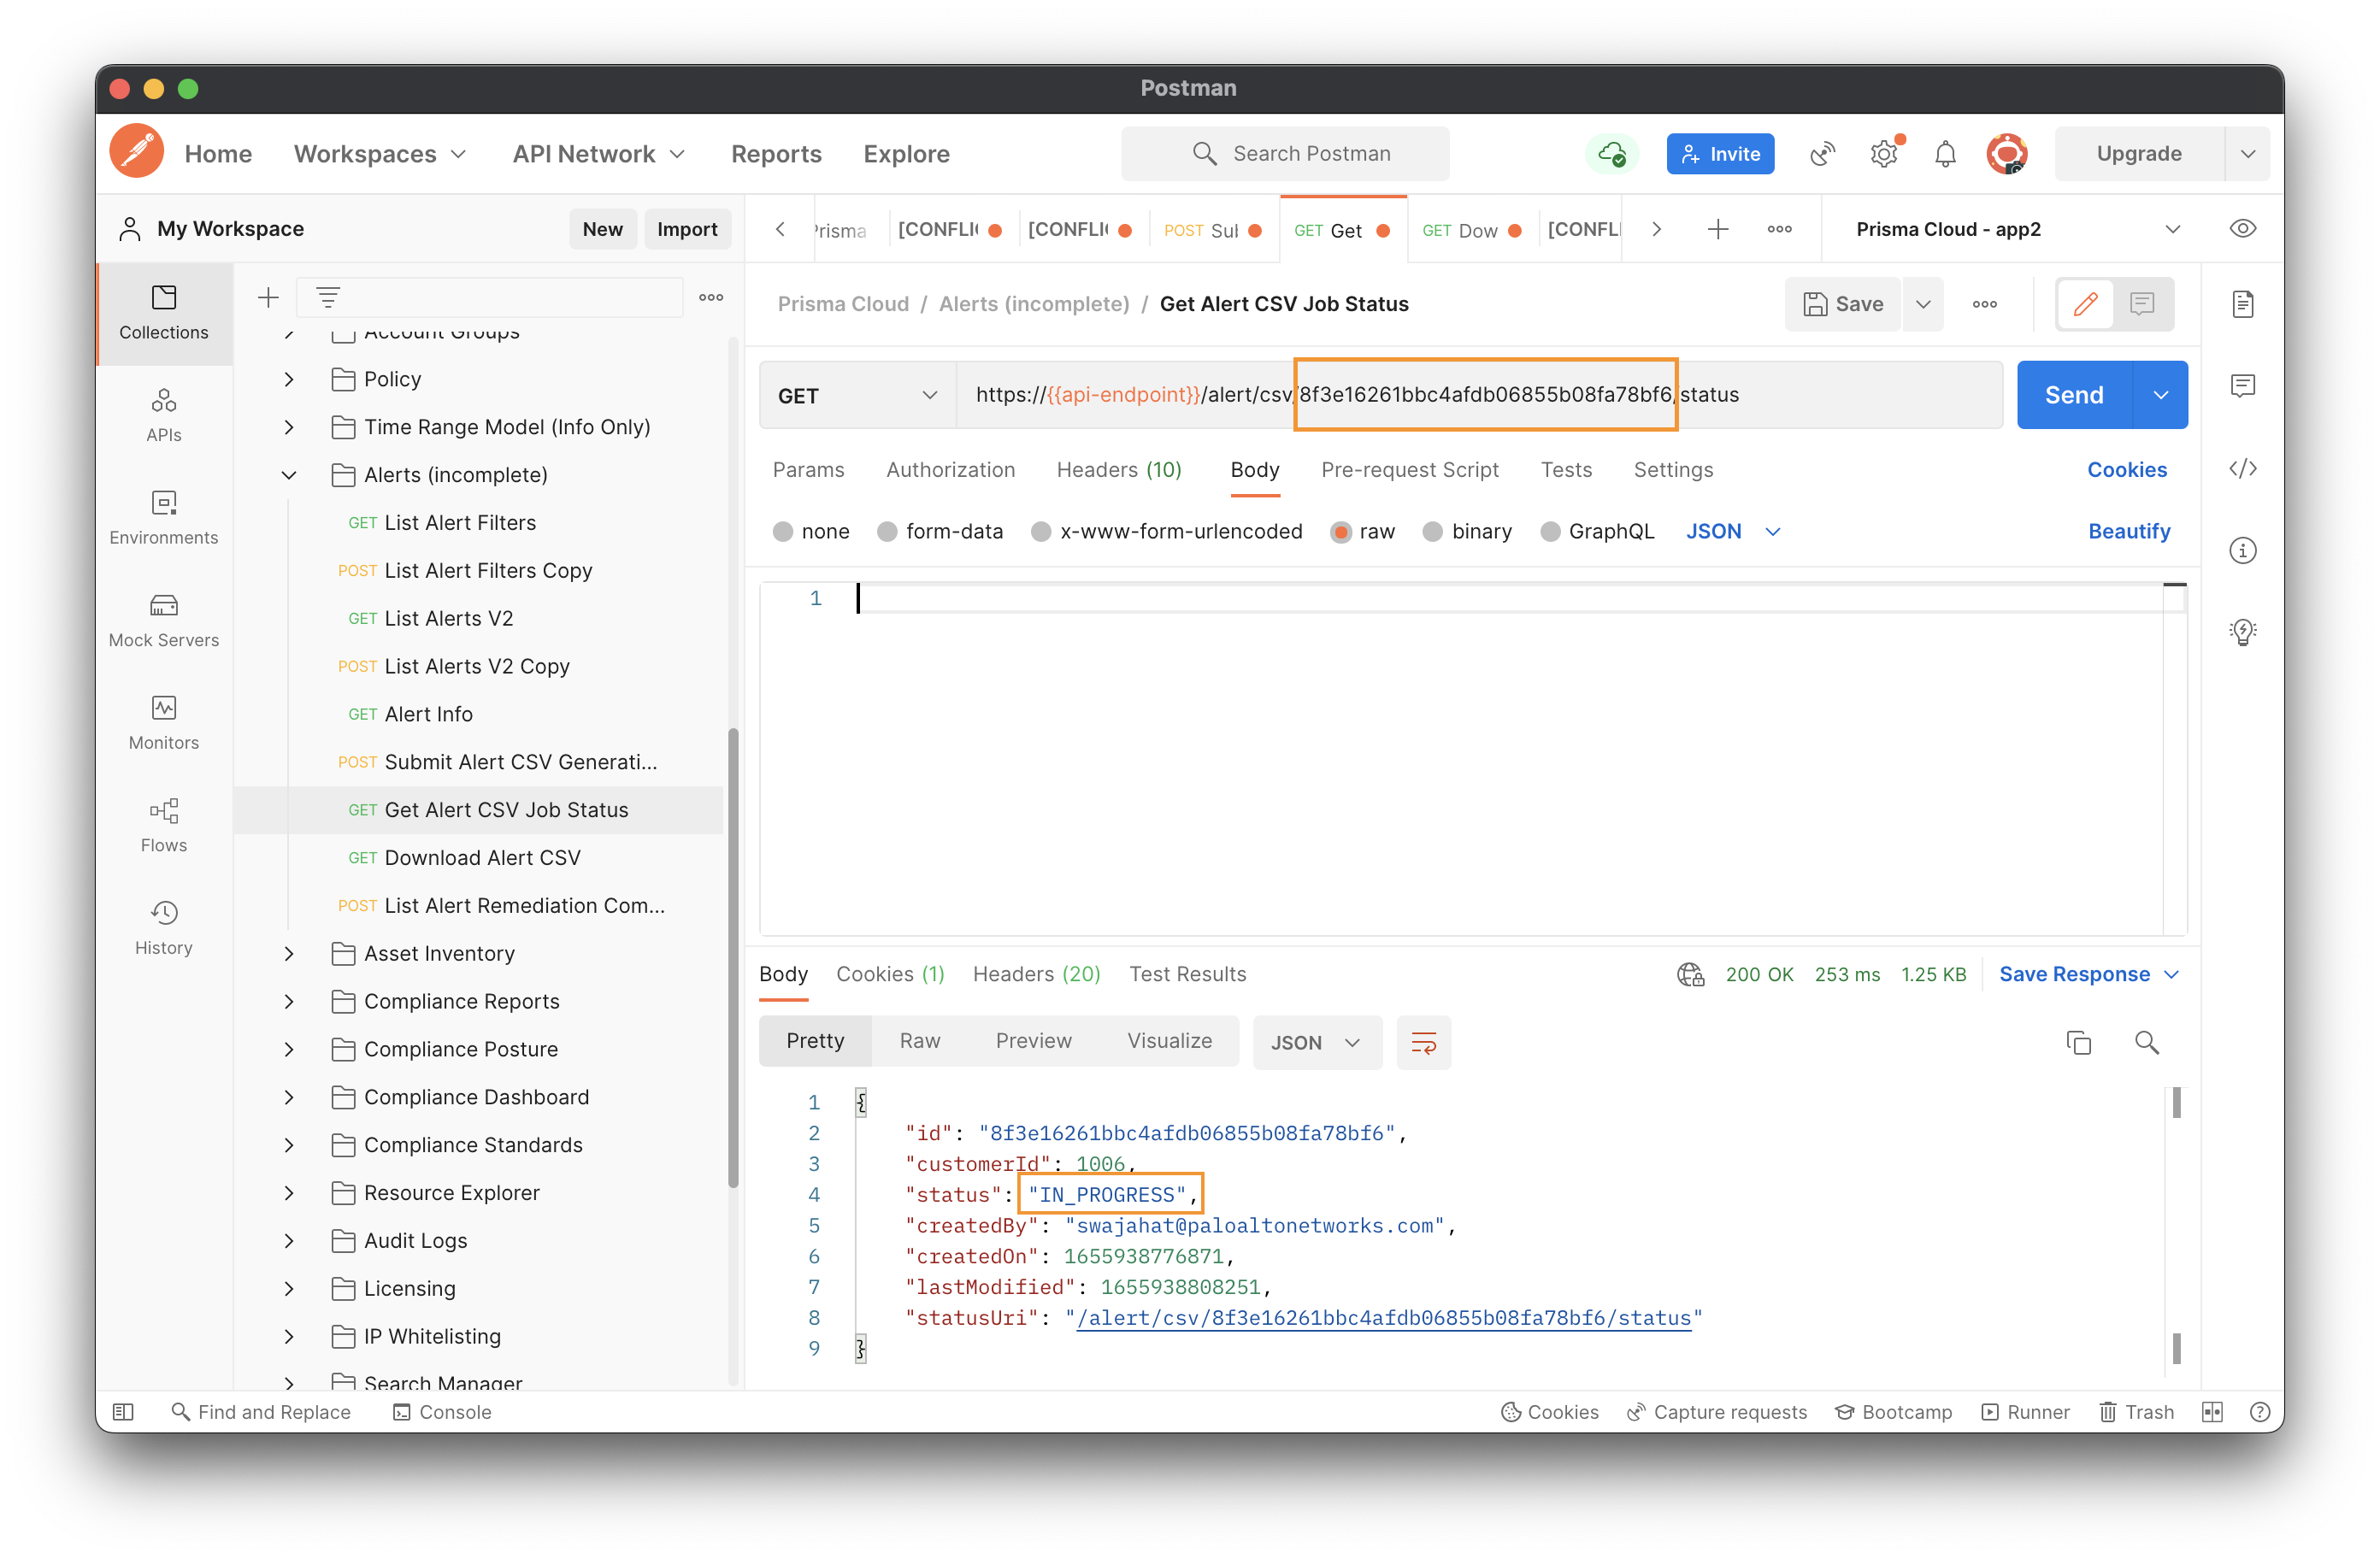Copy the response body with copy icon
The width and height of the screenshot is (2380, 1559).
coord(2079,1042)
